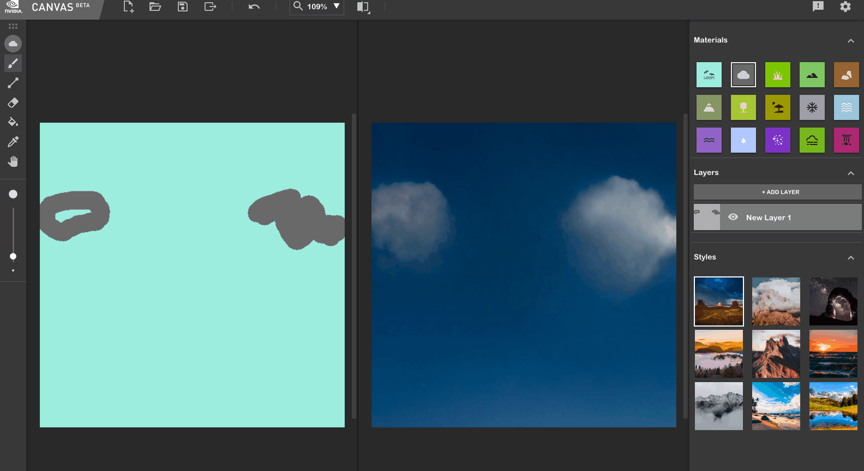Screen dimensions: 864x471
Task: Toggle the split view compare icon
Action: tap(363, 7)
